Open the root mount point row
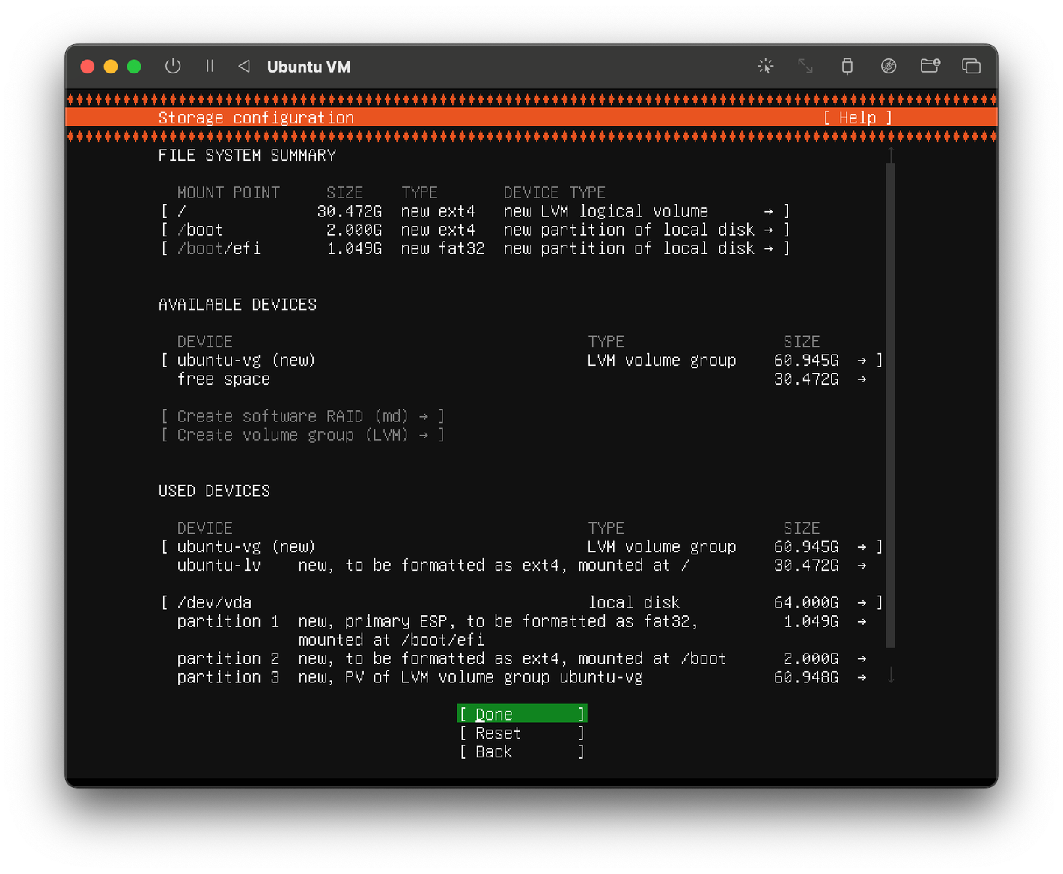This screenshot has height=874, width=1063. pyautogui.click(x=475, y=211)
